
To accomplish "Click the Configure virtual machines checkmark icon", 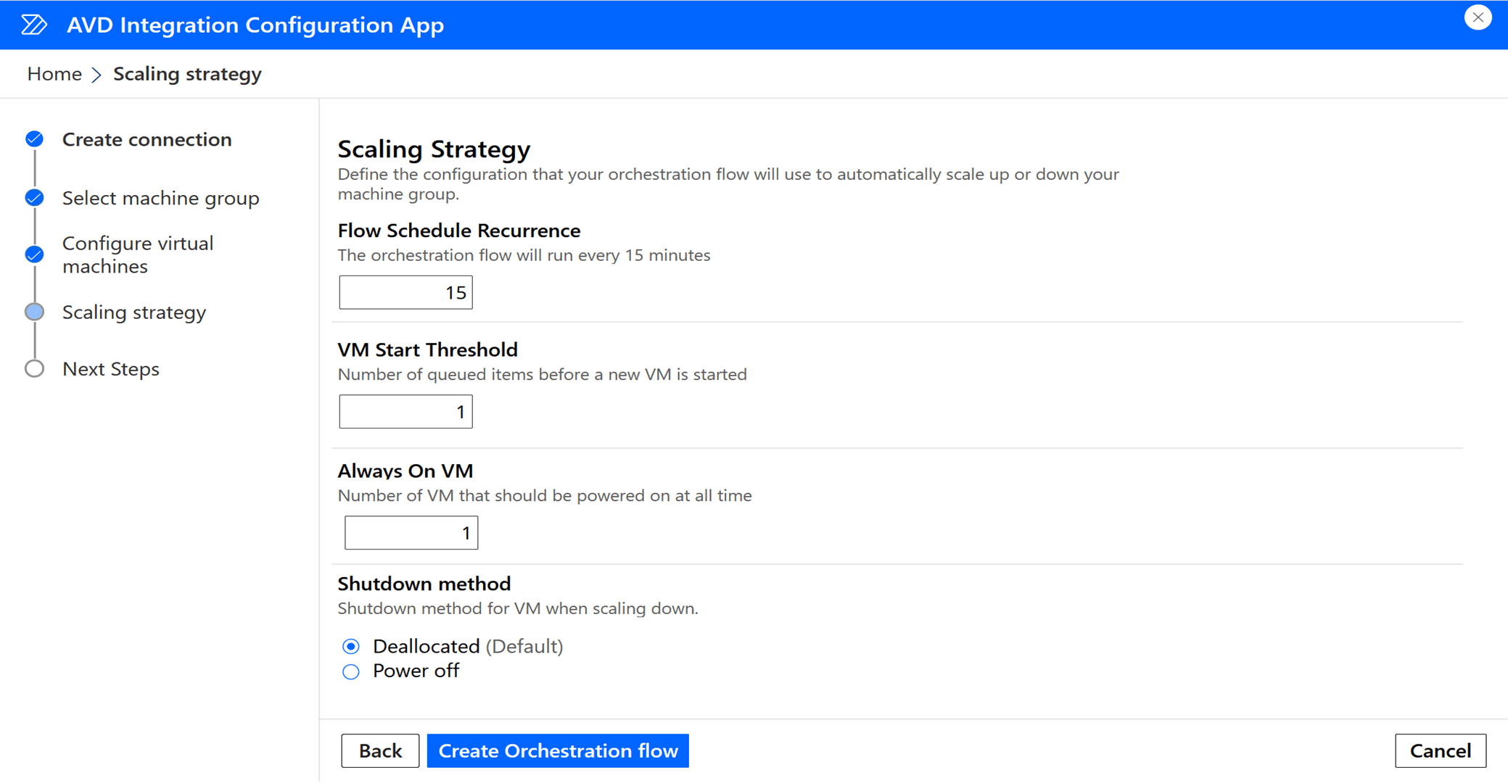I will 34,254.
